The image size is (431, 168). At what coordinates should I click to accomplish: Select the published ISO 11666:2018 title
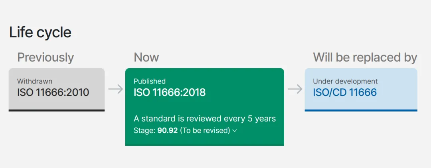coord(170,93)
